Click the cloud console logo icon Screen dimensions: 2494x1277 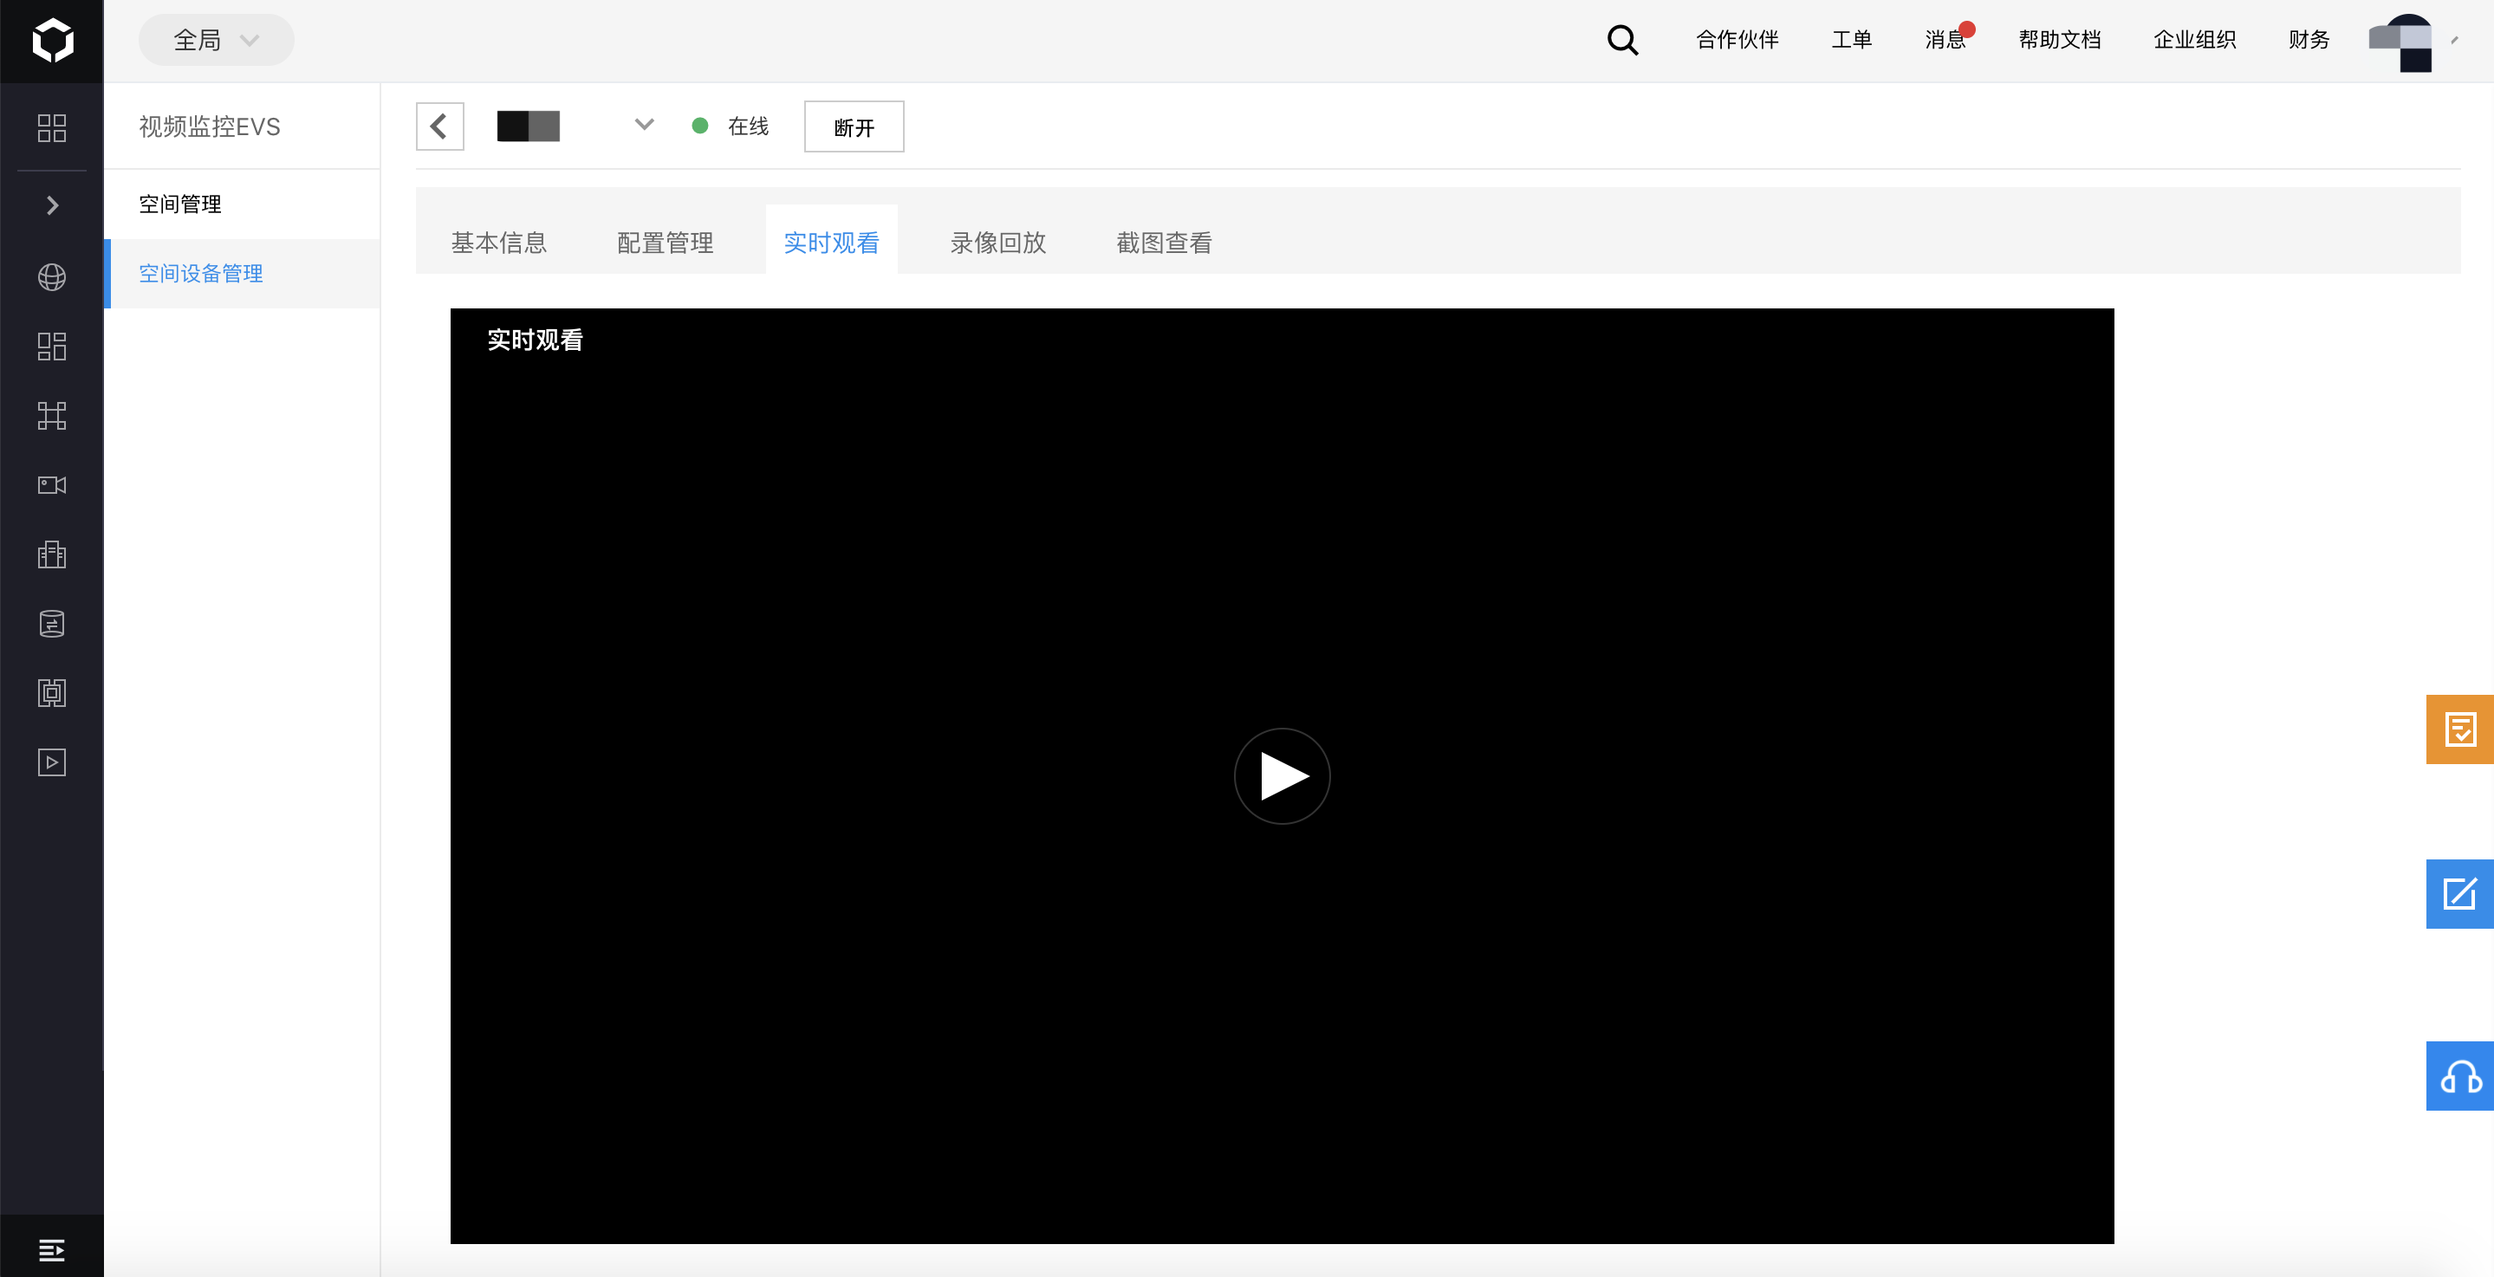(52, 41)
